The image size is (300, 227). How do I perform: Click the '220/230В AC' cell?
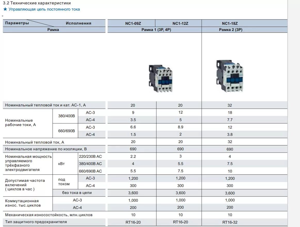pyautogui.click(x=90, y=156)
